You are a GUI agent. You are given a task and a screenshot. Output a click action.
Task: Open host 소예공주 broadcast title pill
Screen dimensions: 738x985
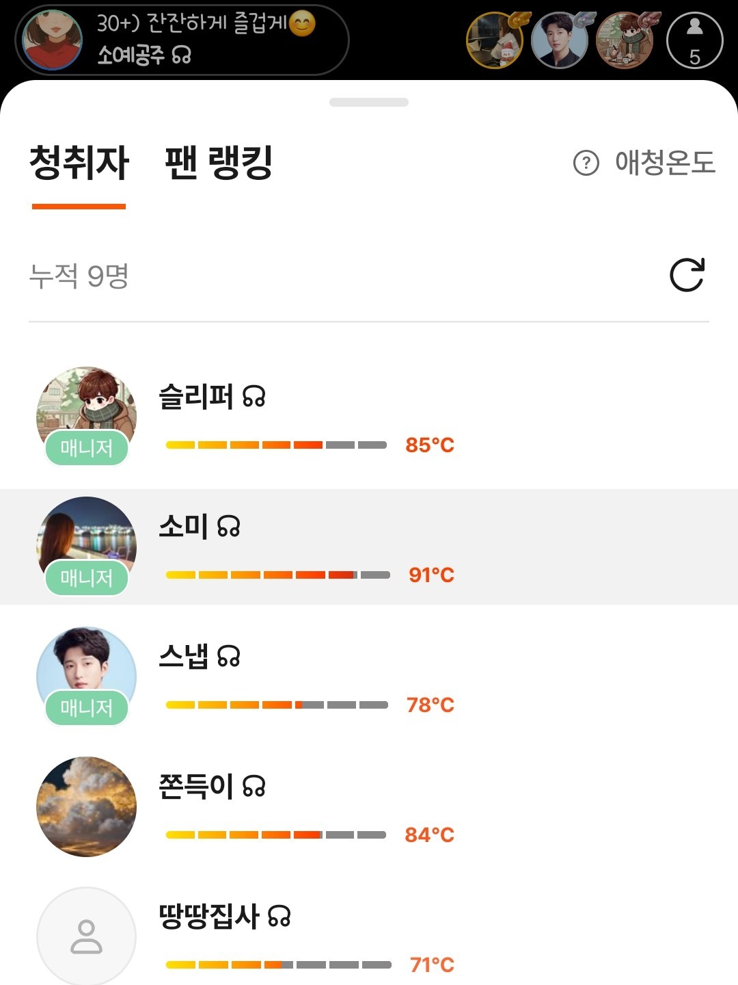(205, 40)
